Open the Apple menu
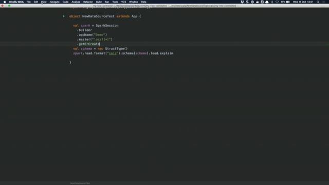Image resolution: width=329 pixels, height=185 pixels. coord(5,2)
